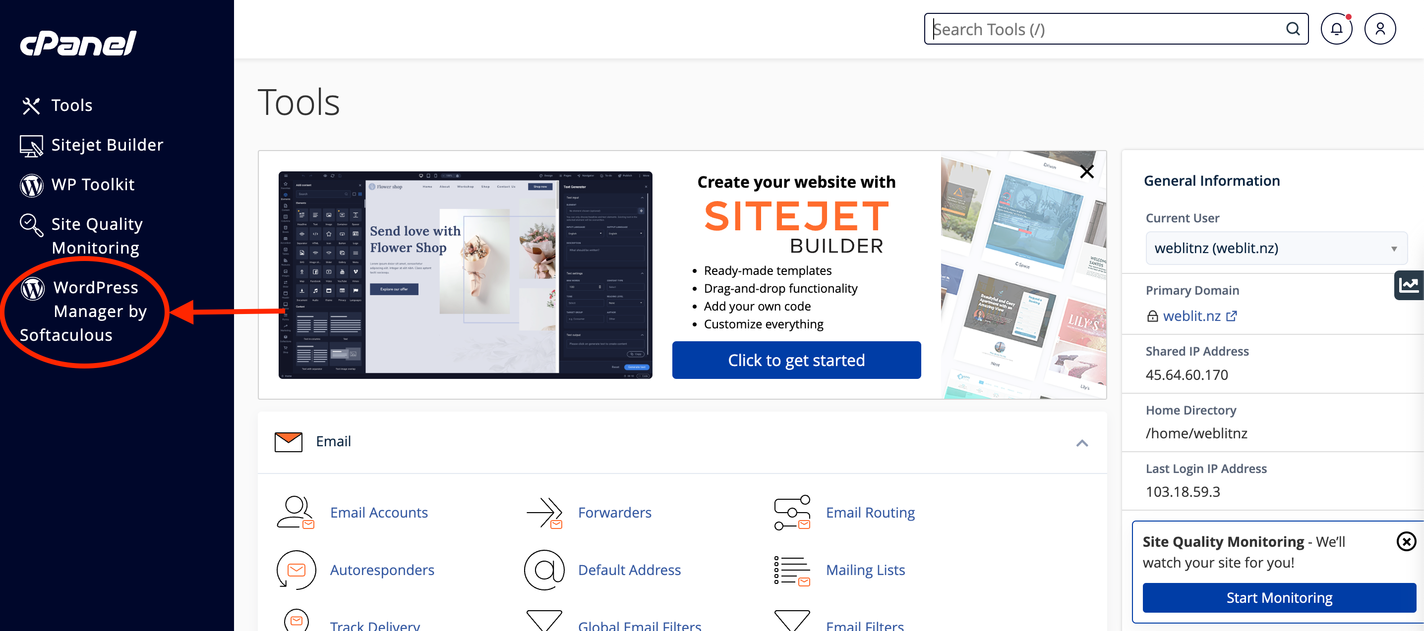This screenshot has width=1424, height=631.
Task: Click the Mailing Lists list icon
Action: 792,571
